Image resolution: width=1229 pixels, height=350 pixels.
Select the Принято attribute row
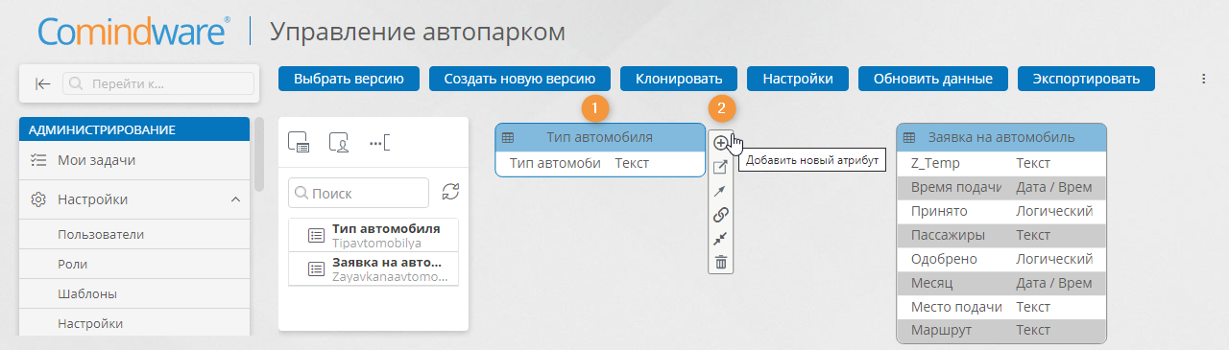point(1001,211)
